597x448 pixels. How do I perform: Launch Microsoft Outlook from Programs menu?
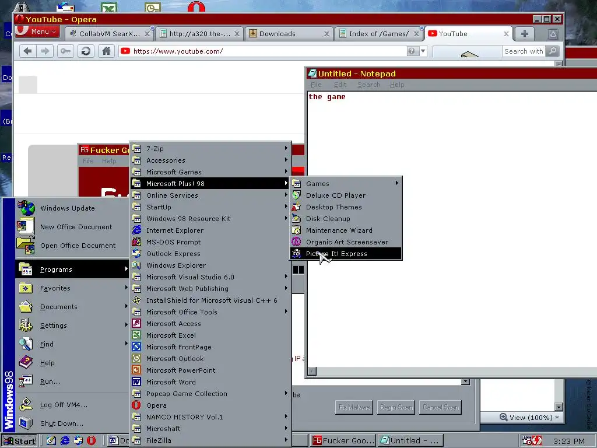click(x=210, y=359)
